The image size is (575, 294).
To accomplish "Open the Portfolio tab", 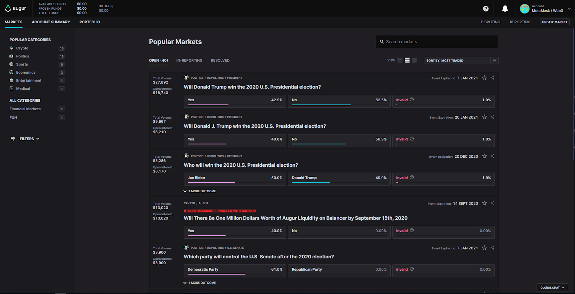I will tap(90, 22).
